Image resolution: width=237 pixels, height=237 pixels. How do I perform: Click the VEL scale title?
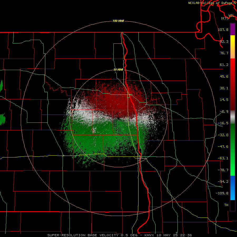click(x=231, y=16)
